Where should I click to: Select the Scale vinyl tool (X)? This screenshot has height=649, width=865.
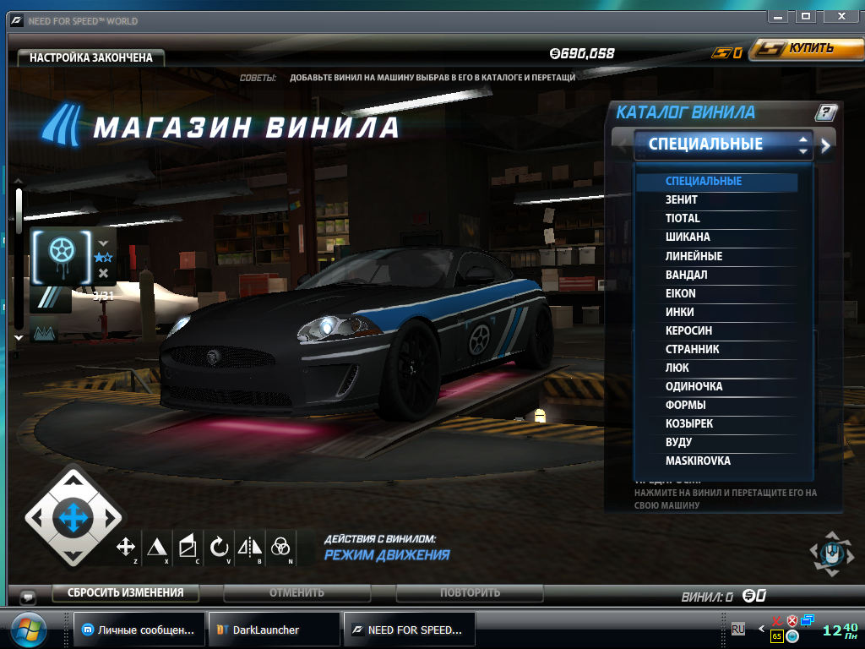(x=157, y=547)
